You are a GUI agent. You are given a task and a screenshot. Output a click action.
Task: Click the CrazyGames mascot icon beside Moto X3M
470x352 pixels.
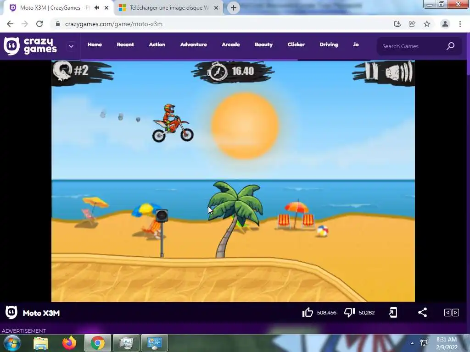coord(11,313)
